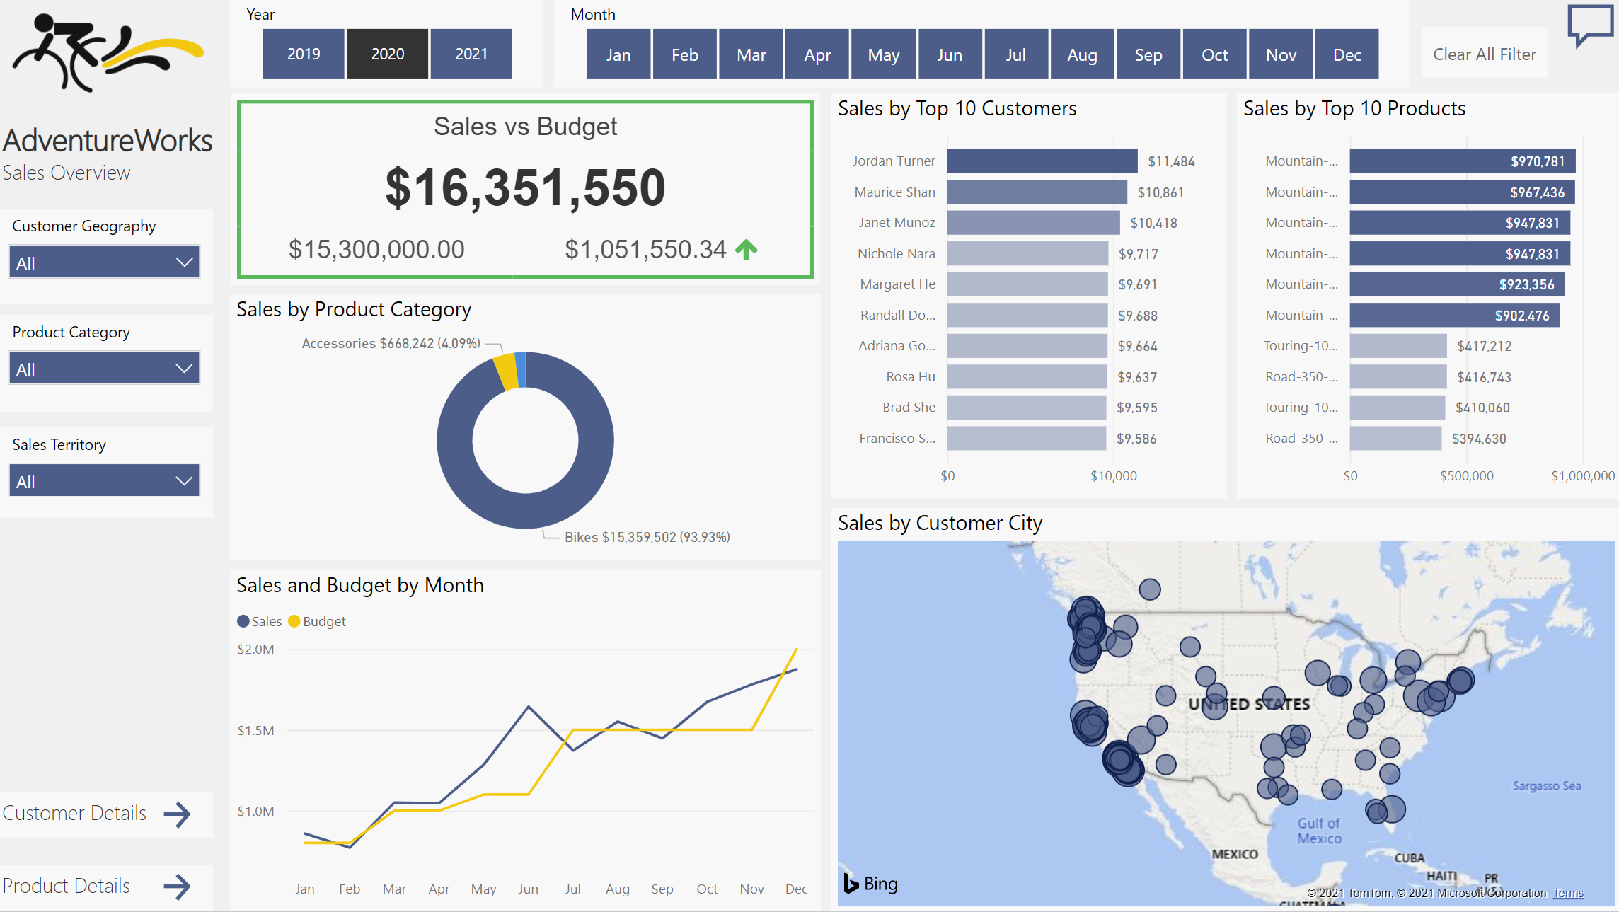Select the $394,630 Road-350 product bar
1619x912 pixels.
coord(1396,439)
